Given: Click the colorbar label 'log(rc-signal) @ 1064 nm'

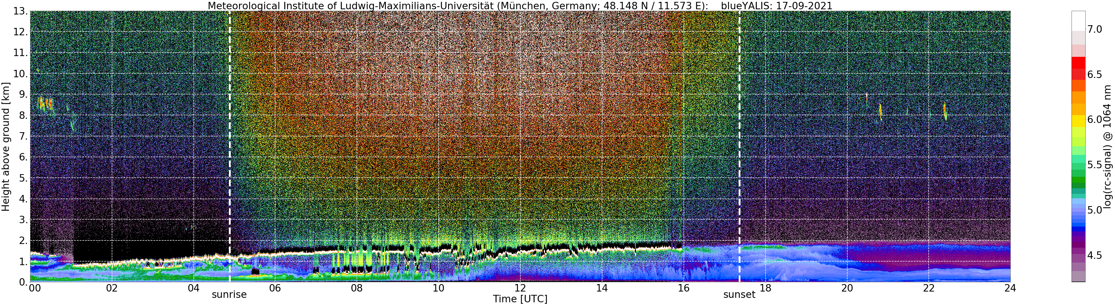Looking at the screenshot, I should (x=1107, y=146).
